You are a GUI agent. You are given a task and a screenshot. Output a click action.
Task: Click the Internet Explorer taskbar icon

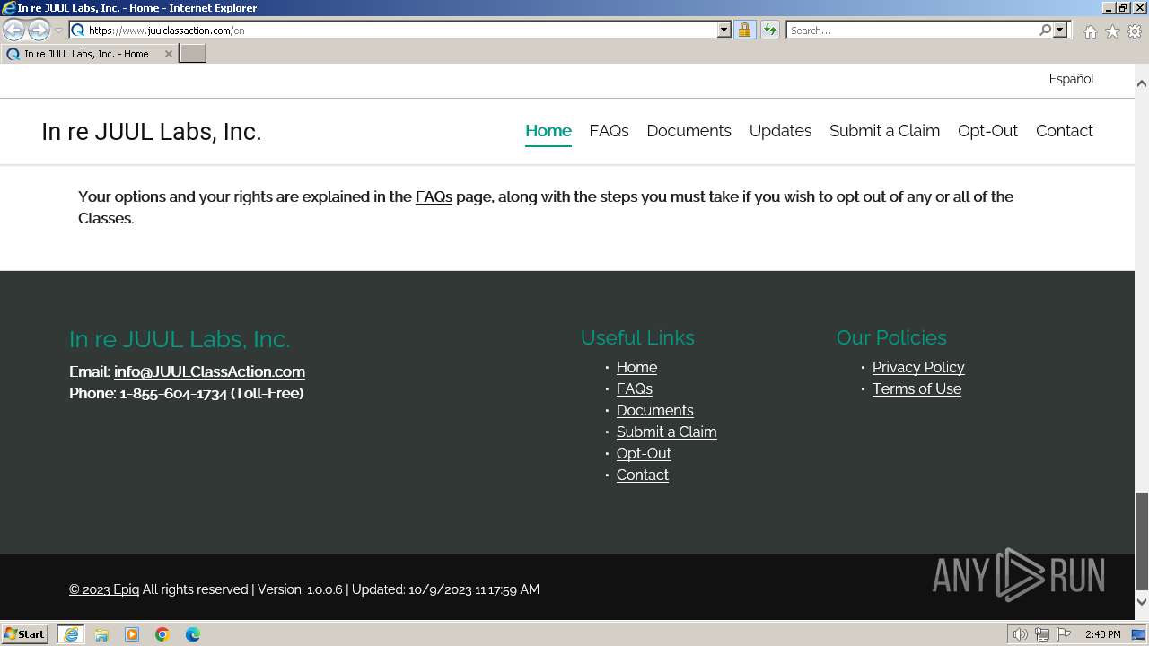(x=71, y=634)
